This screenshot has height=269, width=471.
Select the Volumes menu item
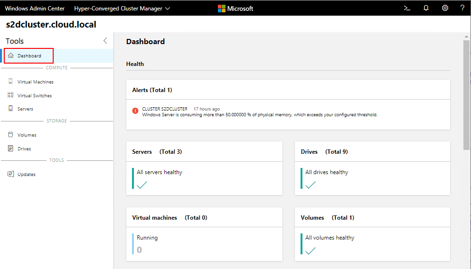(x=27, y=135)
